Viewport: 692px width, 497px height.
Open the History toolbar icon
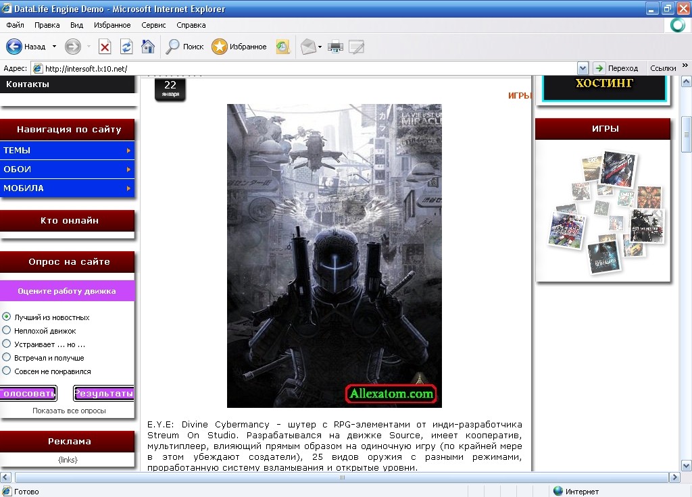[x=282, y=47]
